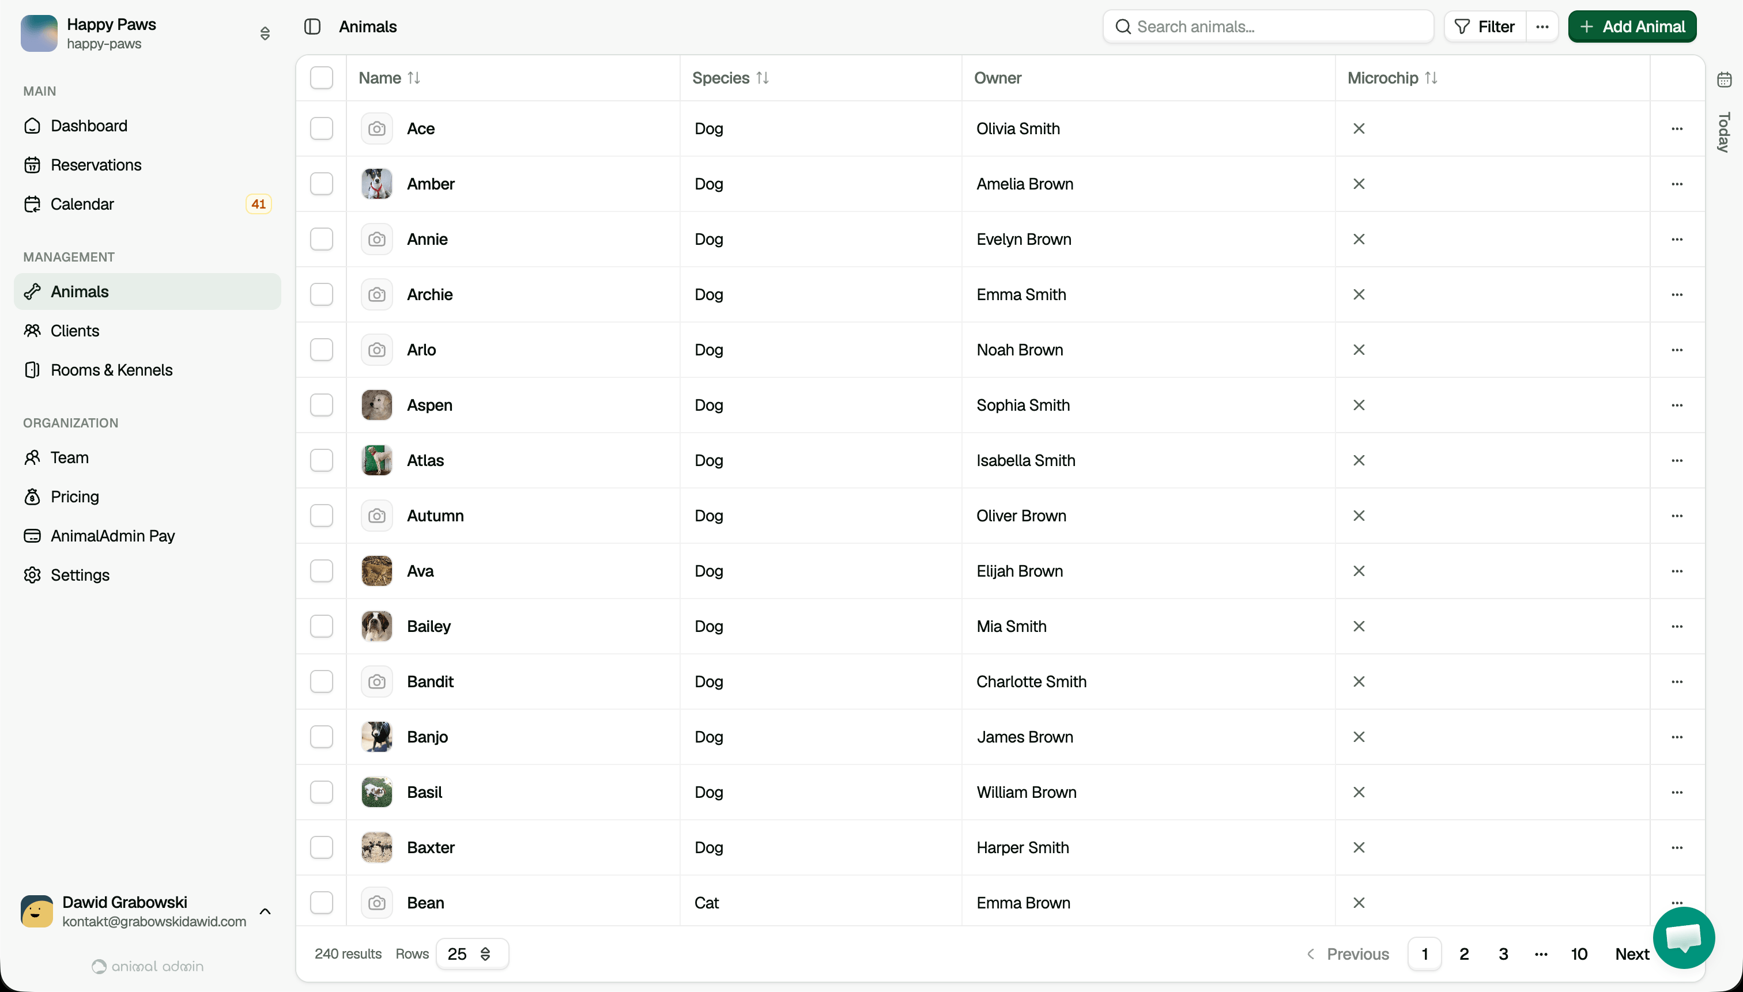Open owner Olivia Smith
This screenshot has width=1743, height=992.
[x=1018, y=129]
